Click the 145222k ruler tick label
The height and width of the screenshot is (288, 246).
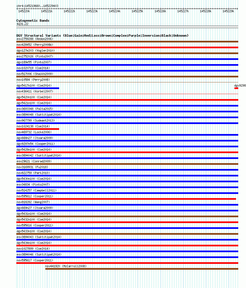pyautogui.click(x=70, y=11)
